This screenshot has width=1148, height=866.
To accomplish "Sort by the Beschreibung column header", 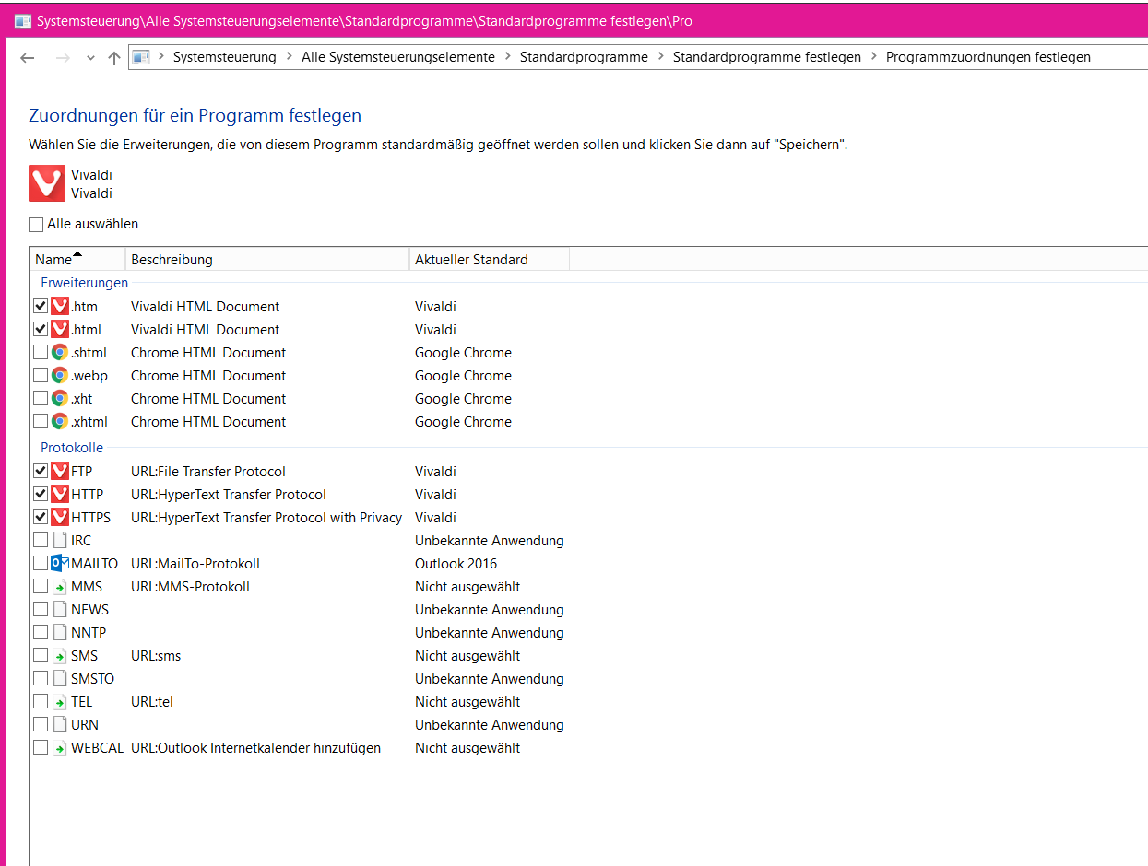I will click(x=266, y=260).
